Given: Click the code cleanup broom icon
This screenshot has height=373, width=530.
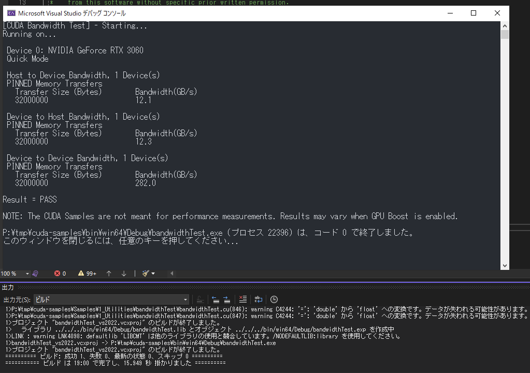Looking at the screenshot, I should click(x=146, y=274).
